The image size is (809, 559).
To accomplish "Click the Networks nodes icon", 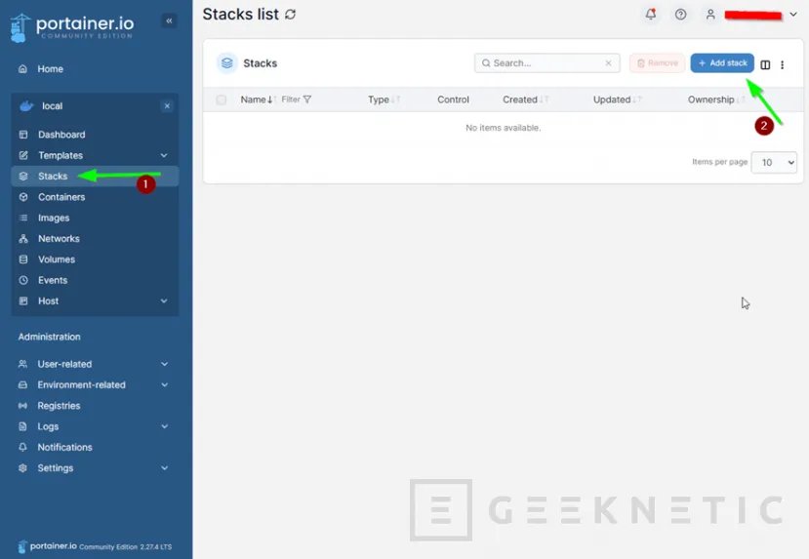I will pyautogui.click(x=23, y=238).
